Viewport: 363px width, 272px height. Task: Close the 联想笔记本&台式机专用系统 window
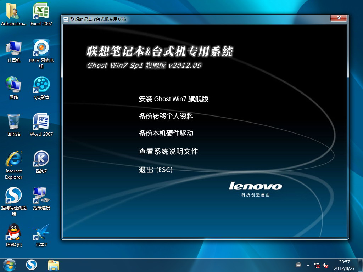pos(339,18)
